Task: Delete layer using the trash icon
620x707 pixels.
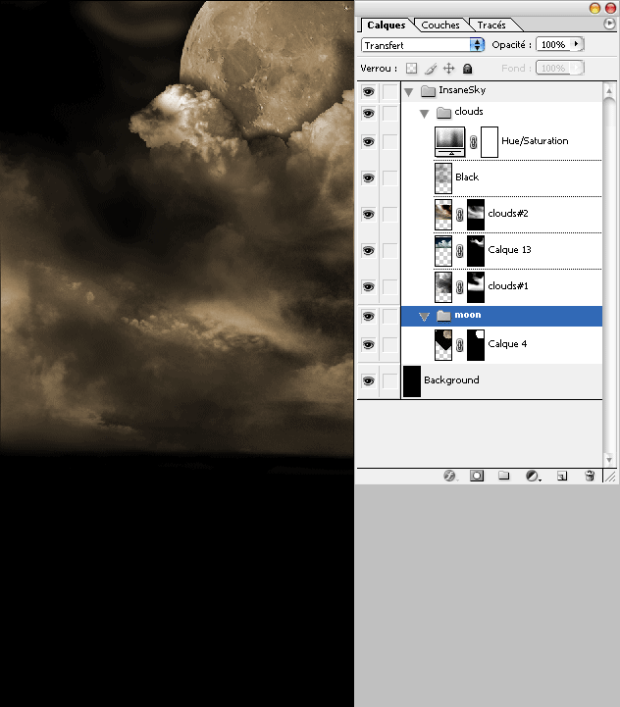Action: [x=590, y=476]
